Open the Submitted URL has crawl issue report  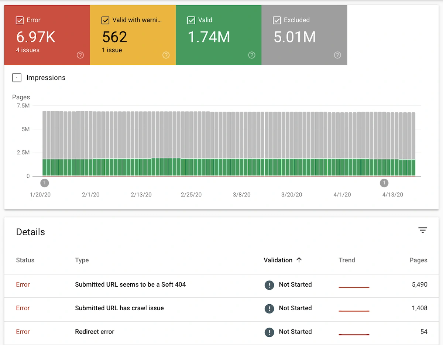click(119, 308)
